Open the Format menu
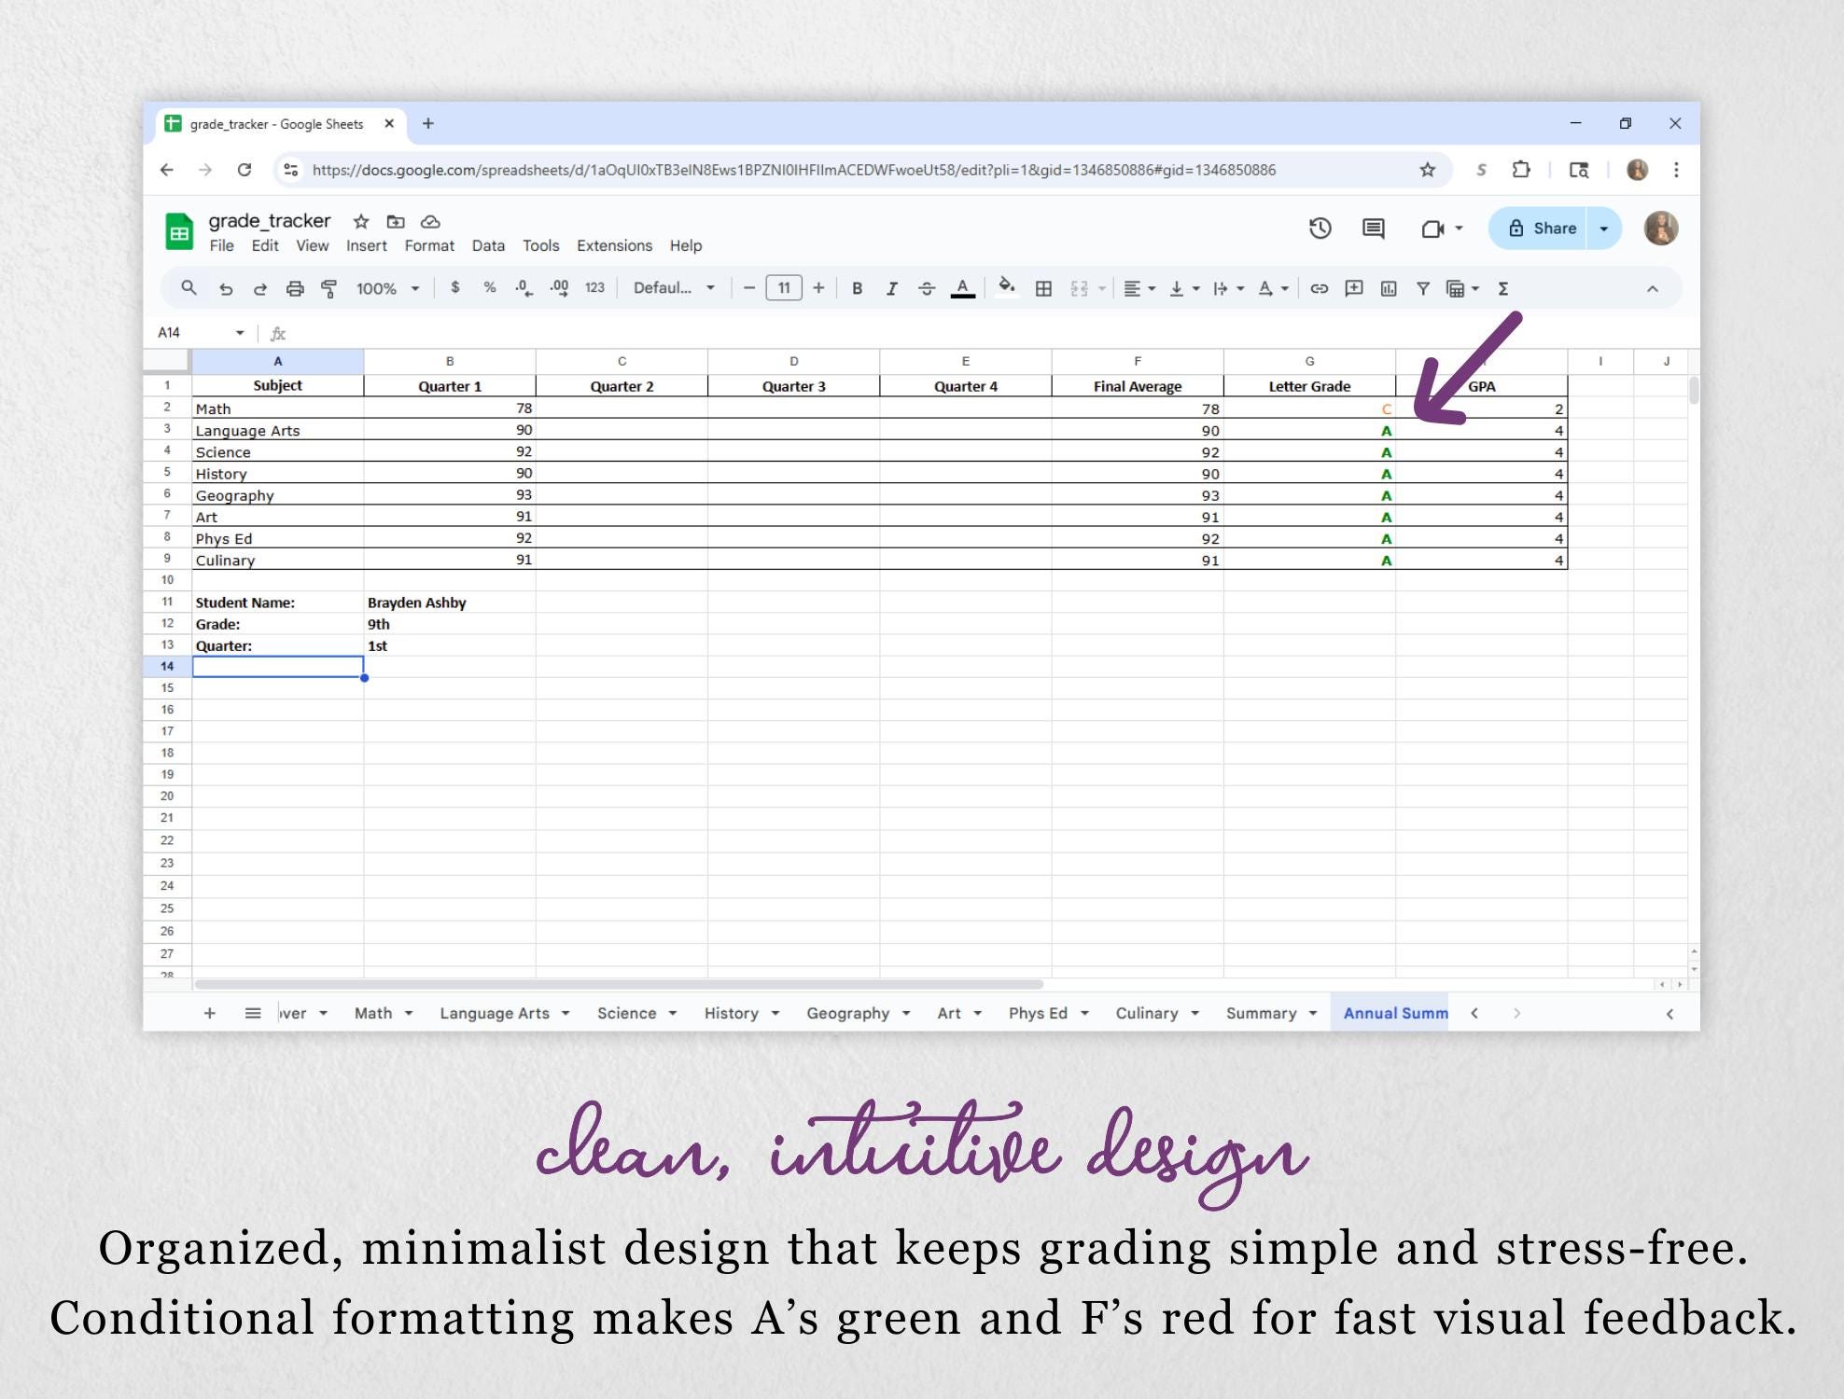Screen dimensions: 1844x1399 429,245
